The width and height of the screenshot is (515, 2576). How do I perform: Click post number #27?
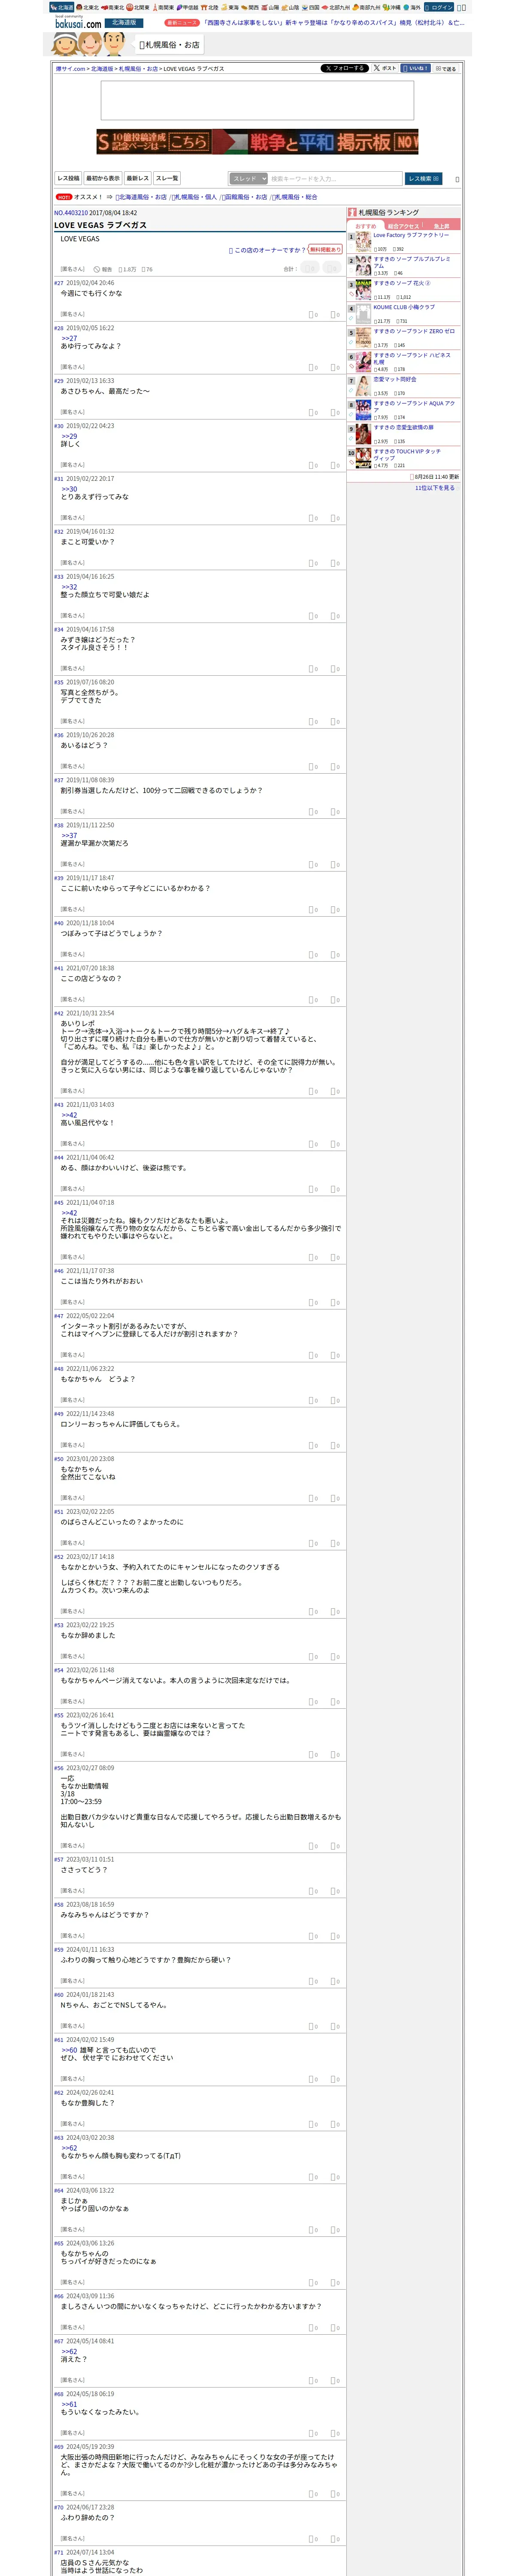coord(59,283)
